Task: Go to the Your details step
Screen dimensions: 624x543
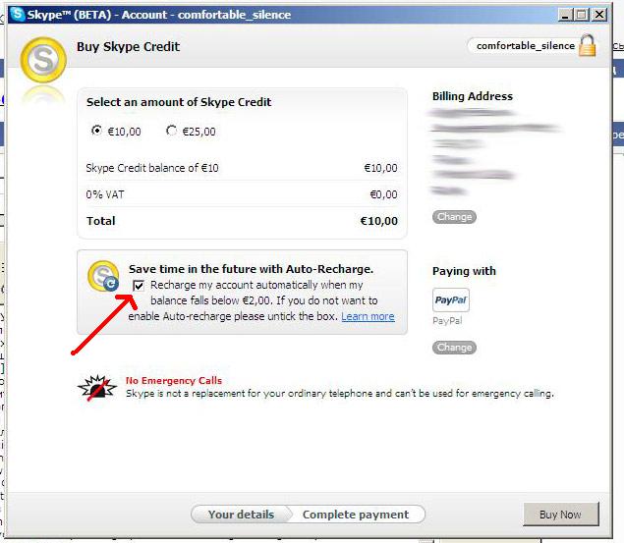Action: click(x=241, y=515)
